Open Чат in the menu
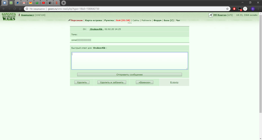Viewport: 262px width, 140px height. 178,20
